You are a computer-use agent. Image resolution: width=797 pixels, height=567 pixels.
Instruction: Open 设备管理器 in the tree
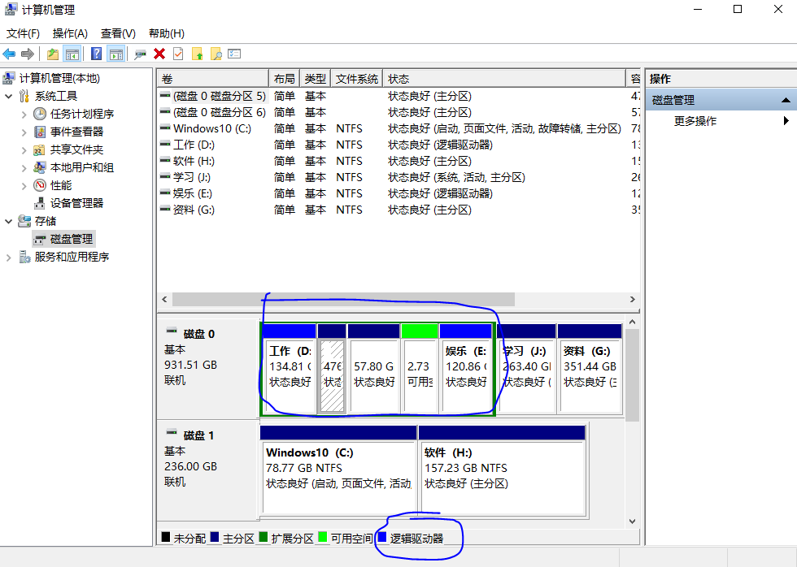(x=76, y=203)
